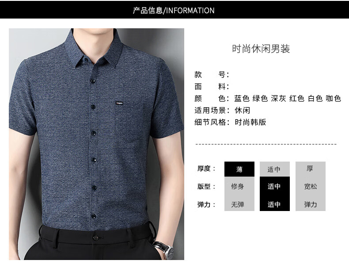Click the 咖色 color text
This screenshot has width=349, height=264.
click(333, 98)
